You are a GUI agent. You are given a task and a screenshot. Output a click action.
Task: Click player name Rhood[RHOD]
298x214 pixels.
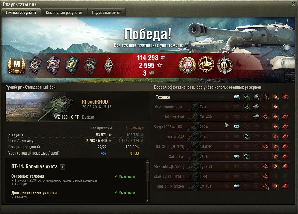96,102
